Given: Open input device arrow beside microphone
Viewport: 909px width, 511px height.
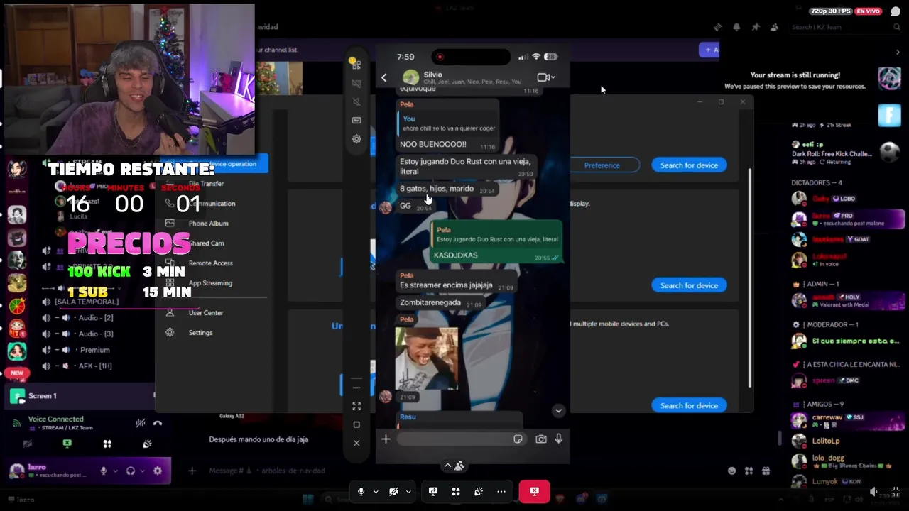Looking at the screenshot, I should pos(115,471).
